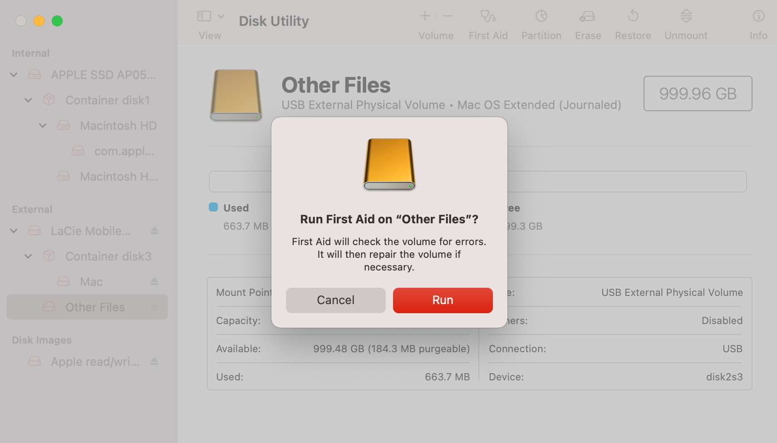The width and height of the screenshot is (777, 443).
Task: Click the Other Files volume heading
Action: [x=336, y=85]
